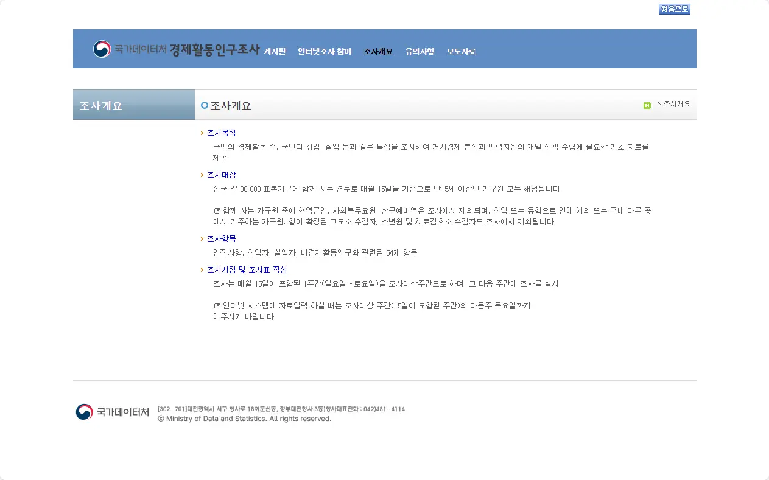The width and height of the screenshot is (769, 480).
Task: Select 조사개요 in the top navigation
Action: tap(377, 52)
